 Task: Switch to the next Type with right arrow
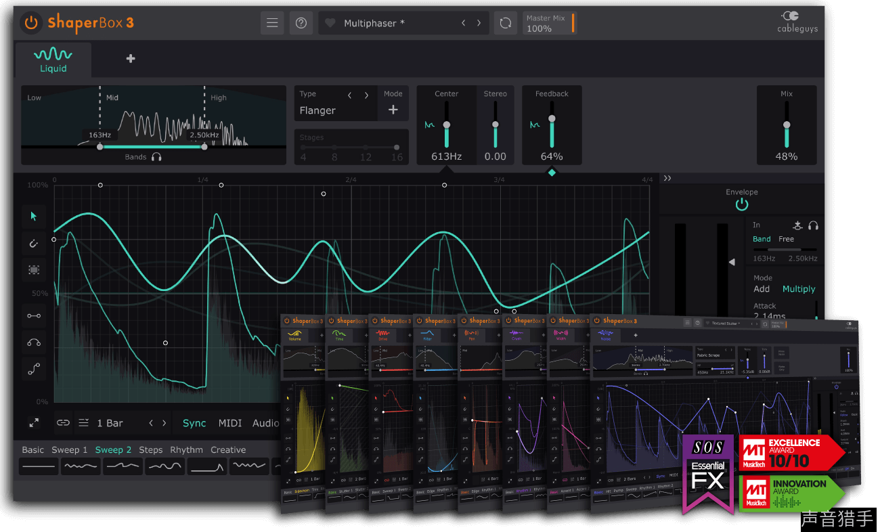click(367, 95)
